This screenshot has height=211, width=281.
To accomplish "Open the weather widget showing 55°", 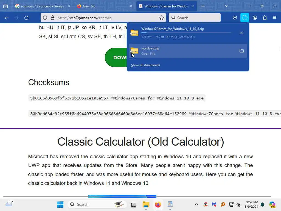I will click(x=9, y=204).
